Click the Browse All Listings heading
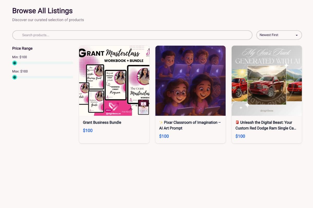Screen dimensions: 313x208 [x=42, y=11]
